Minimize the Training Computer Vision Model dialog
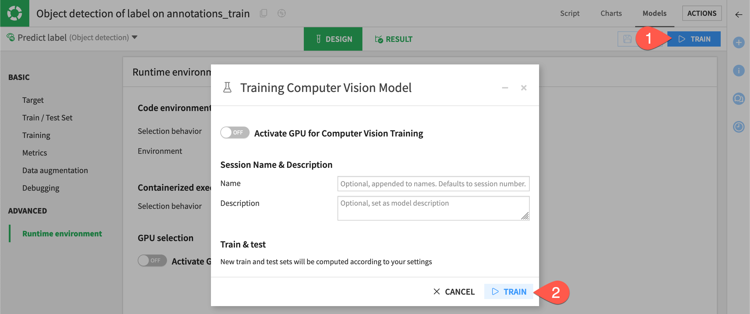 [505, 88]
